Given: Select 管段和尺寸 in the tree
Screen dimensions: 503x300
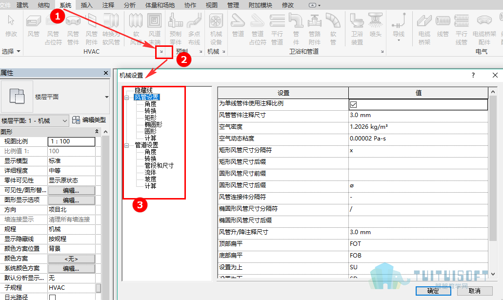Looking at the screenshot, I should coord(159,165).
